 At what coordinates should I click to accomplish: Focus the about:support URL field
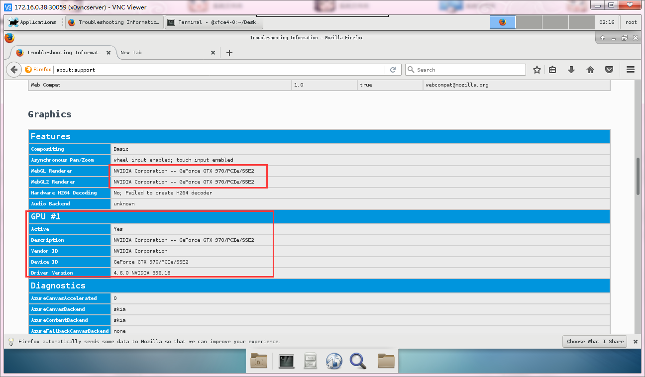click(x=219, y=70)
